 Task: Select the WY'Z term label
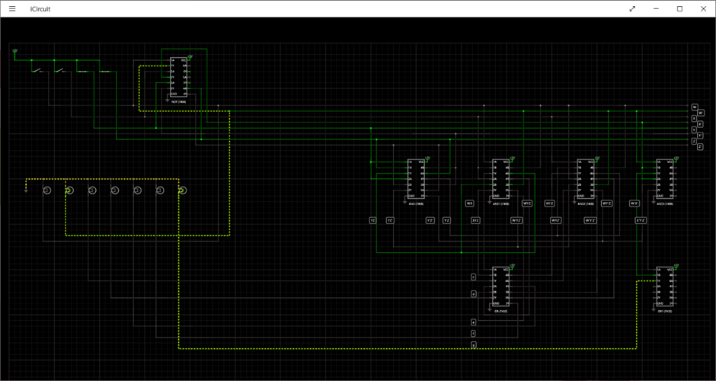[607, 203]
